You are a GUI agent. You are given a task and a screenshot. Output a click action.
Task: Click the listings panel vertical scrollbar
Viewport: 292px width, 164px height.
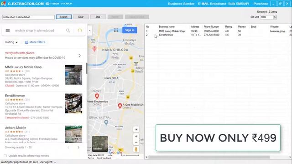[x=86, y=68]
